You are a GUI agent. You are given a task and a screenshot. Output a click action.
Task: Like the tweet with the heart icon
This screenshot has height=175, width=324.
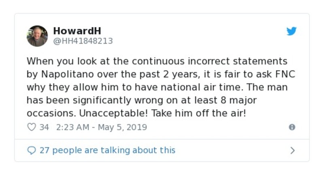click(x=31, y=127)
